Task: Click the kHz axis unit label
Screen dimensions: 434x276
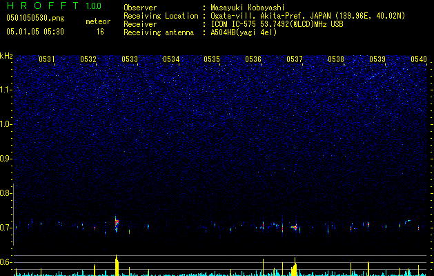Action: [6, 56]
